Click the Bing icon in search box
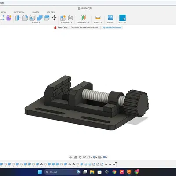176x176 pixels. [x=78, y=172]
